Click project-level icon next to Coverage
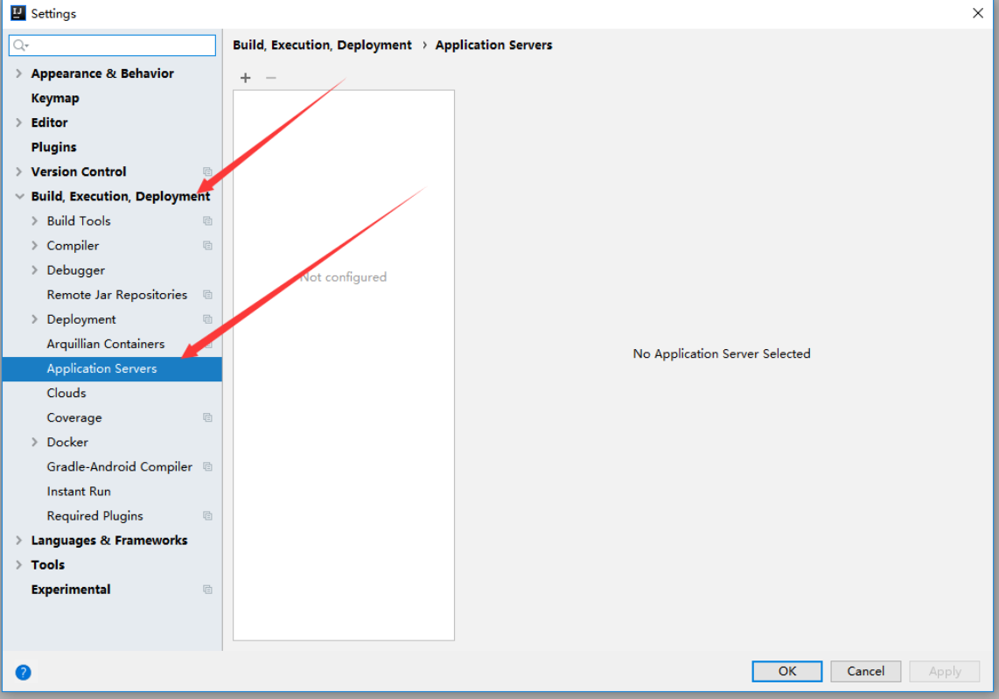Viewport: 999px width, 699px height. point(207,418)
